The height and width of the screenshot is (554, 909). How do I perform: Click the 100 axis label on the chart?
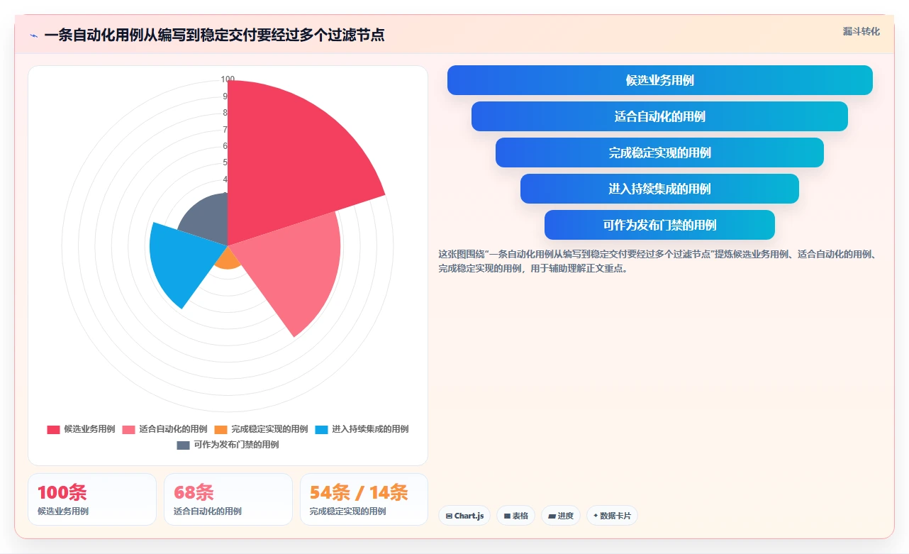pyautogui.click(x=228, y=79)
